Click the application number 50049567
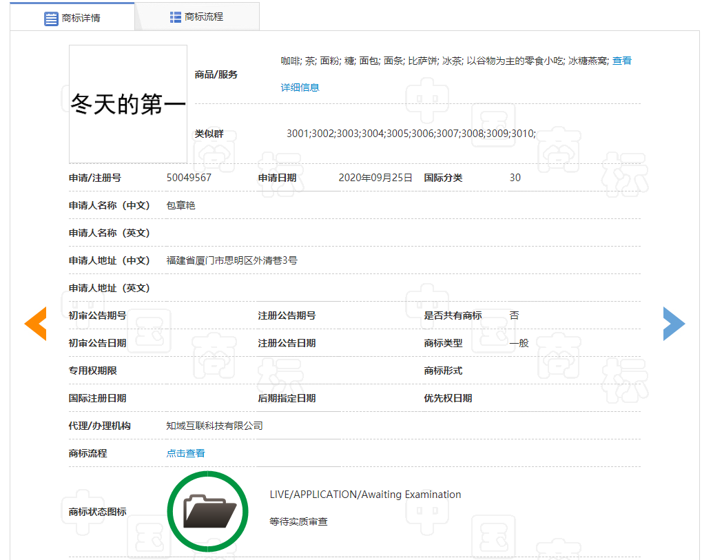The image size is (702, 560). tap(189, 178)
